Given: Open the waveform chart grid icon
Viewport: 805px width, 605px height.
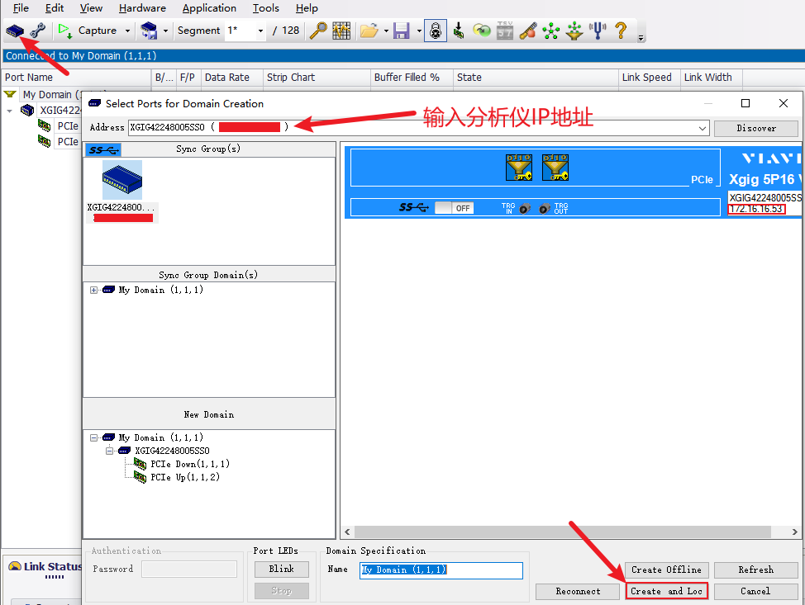Looking at the screenshot, I should [341, 31].
